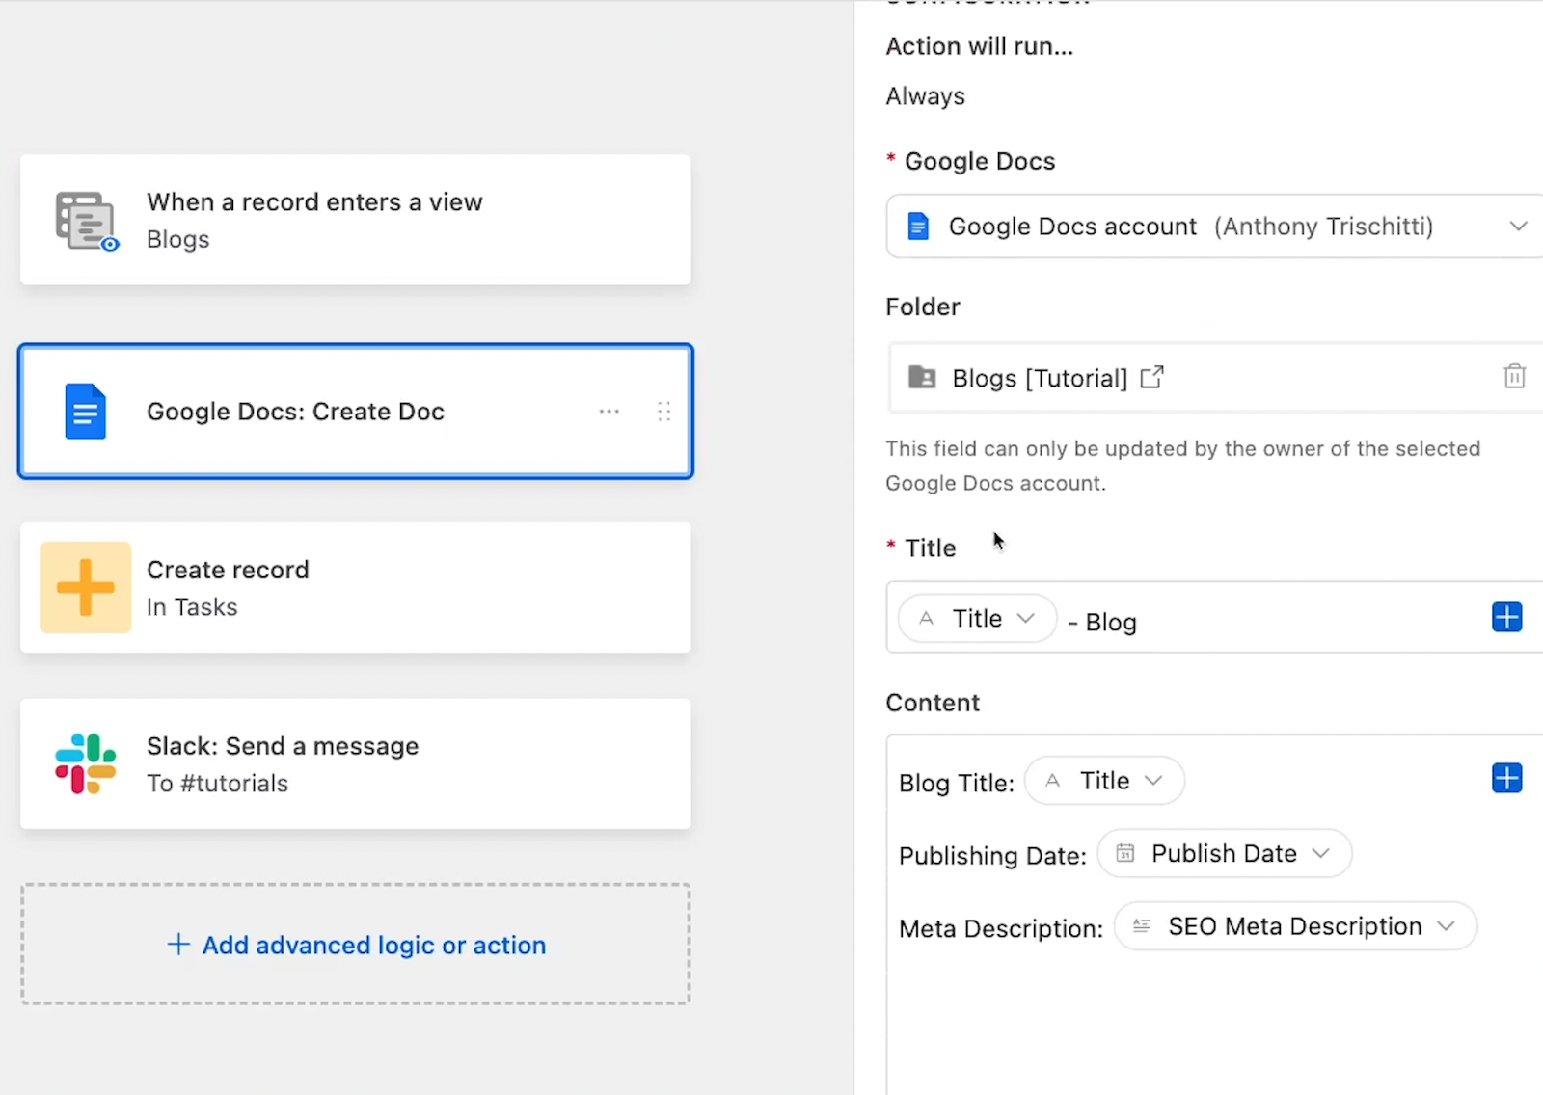Open the Title token dropdown after 'Blog Title:'
Screen dimensions: 1543x1095
[1104, 781]
